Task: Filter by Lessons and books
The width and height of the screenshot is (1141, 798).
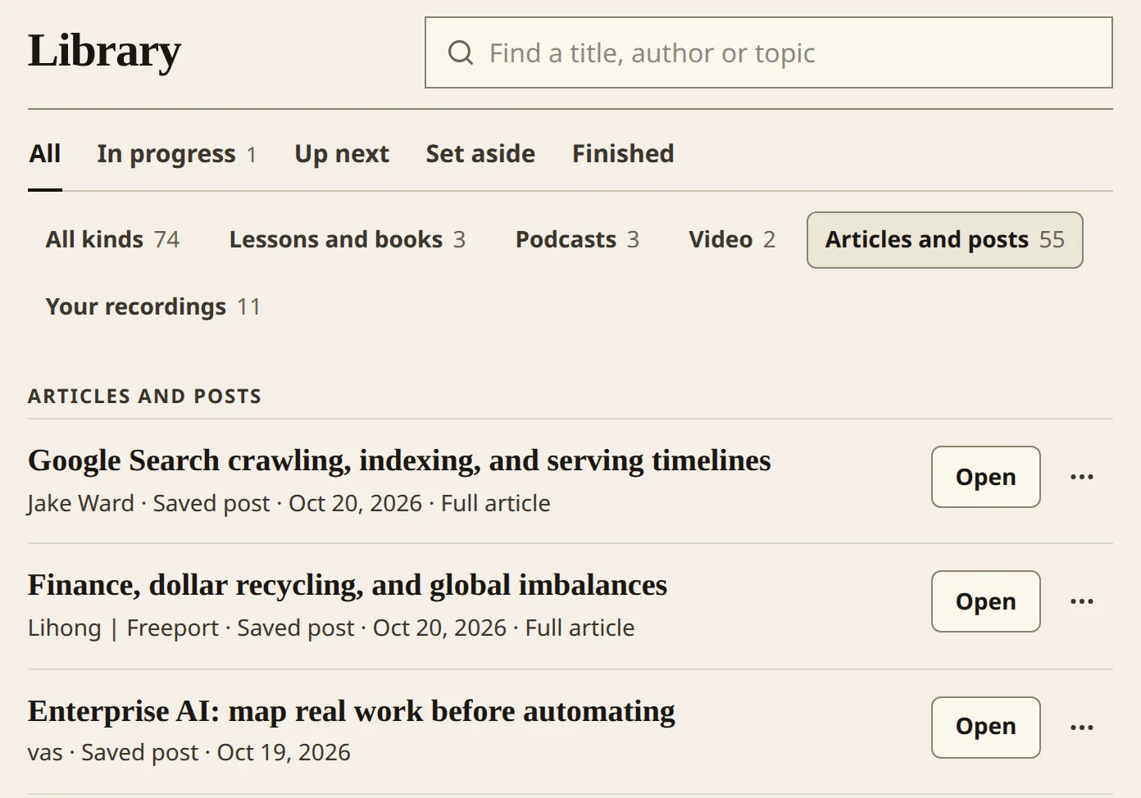Action: click(x=348, y=240)
